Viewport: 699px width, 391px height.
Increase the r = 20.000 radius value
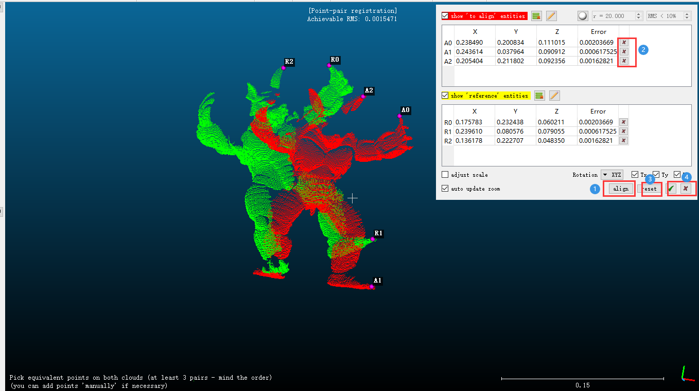click(x=639, y=14)
